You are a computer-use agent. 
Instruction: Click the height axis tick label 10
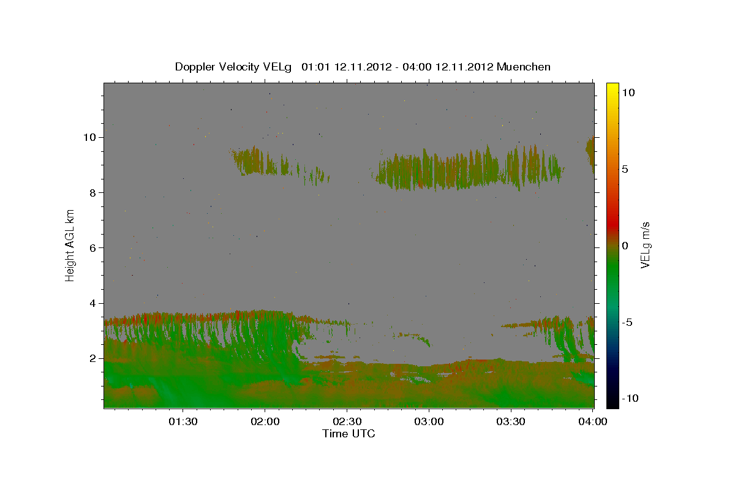pyautogui.click(x=90, y=137)
